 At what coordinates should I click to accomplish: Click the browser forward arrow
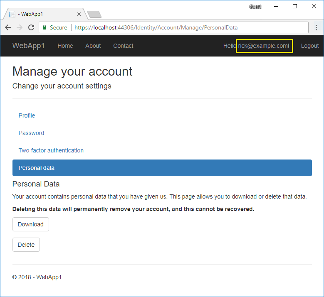[20, 27]
